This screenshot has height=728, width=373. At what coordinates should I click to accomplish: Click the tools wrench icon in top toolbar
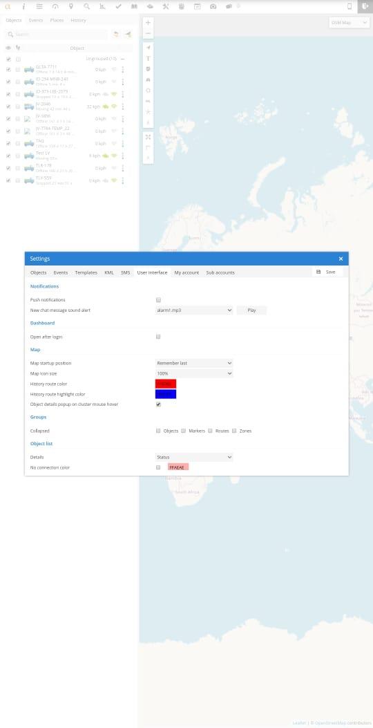coord(166,6)
